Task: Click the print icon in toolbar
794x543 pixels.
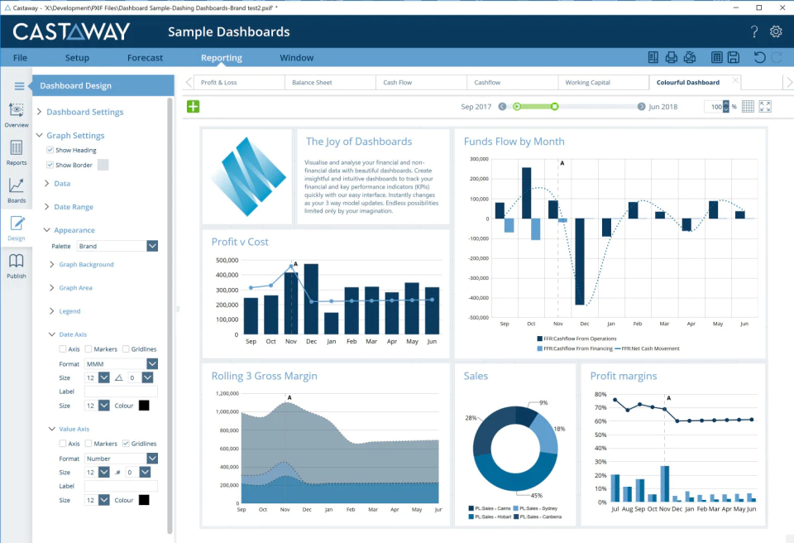Action: 671,57
